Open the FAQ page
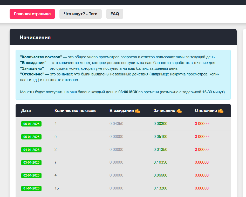 click(115, 14)
